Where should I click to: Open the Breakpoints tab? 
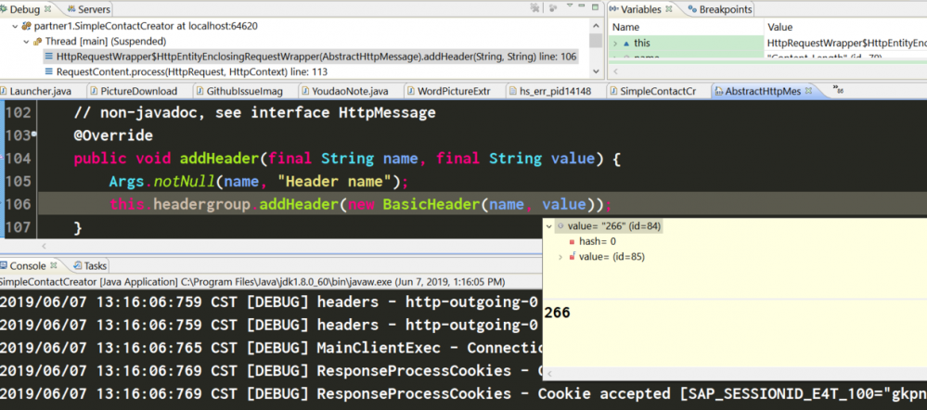tap(719, 9)
